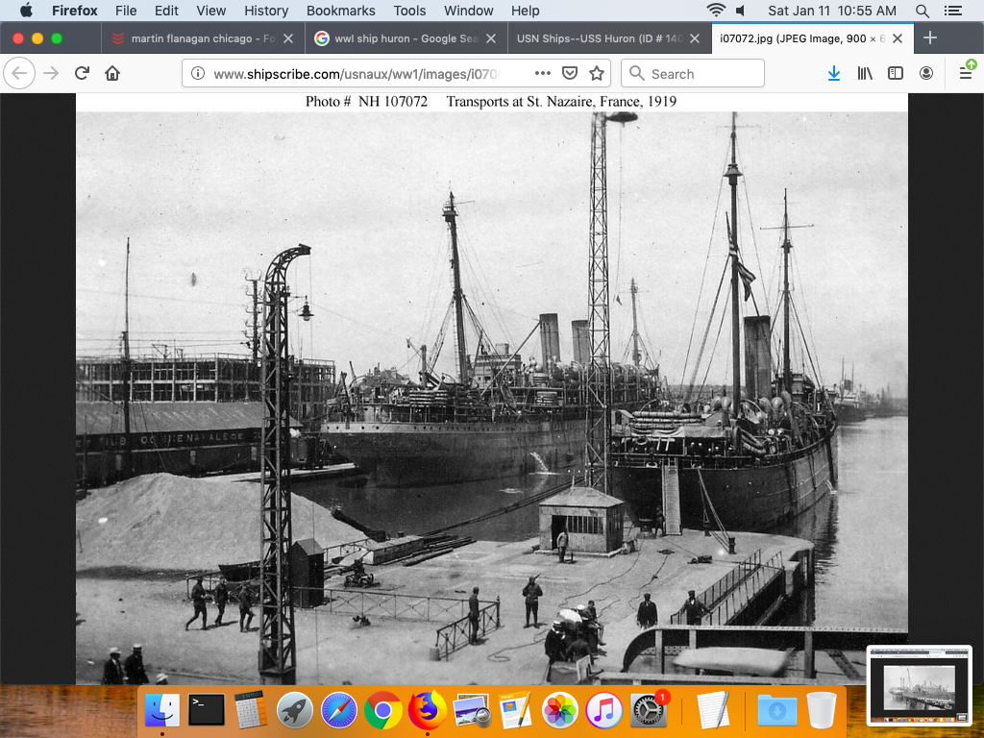Launch Chrome from the dock
The height and width of the screenshot is (738, 984).
383,711
